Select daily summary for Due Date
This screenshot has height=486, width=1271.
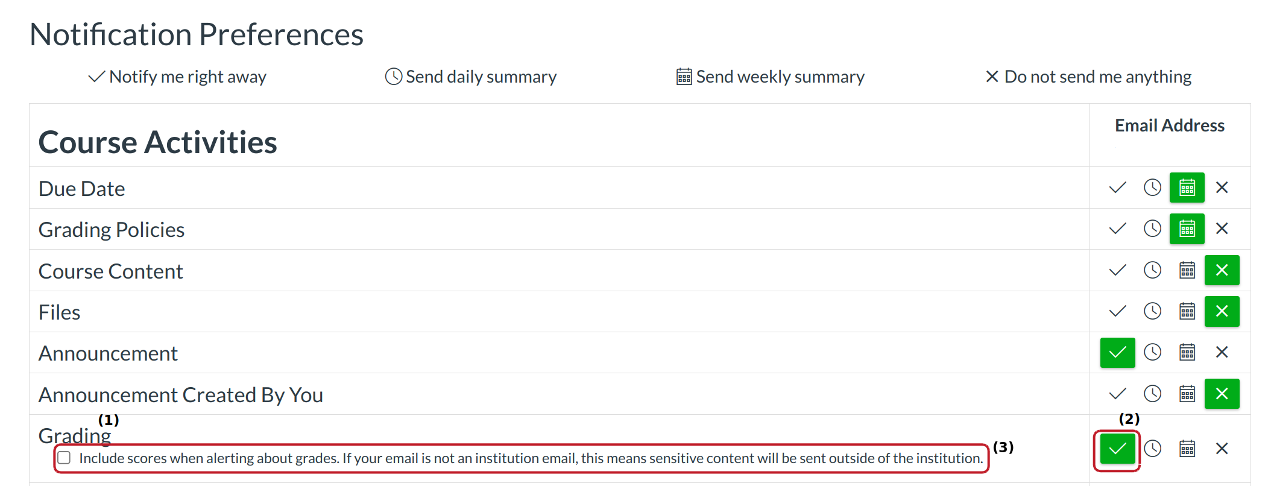tap(1152, 188)
